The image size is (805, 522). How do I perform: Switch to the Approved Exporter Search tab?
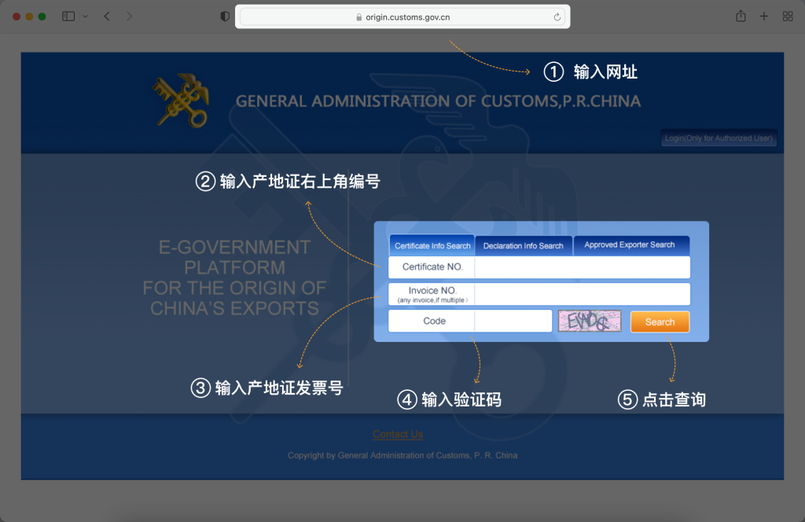[630, 244]
